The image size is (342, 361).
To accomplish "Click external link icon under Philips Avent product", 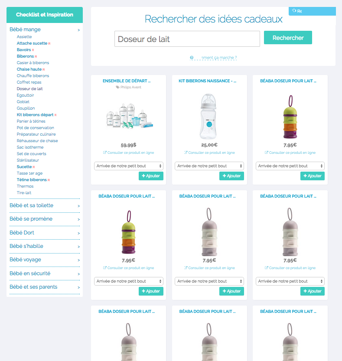I will click(105, 153).
